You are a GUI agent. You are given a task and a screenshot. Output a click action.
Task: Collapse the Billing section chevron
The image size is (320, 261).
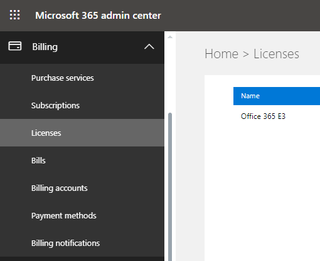point(149,46)
